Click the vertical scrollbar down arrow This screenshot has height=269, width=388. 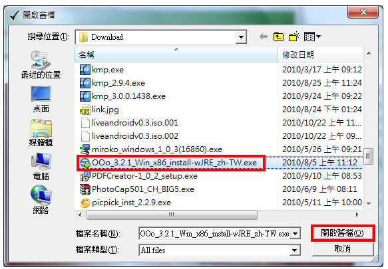(x=369, y=204)
